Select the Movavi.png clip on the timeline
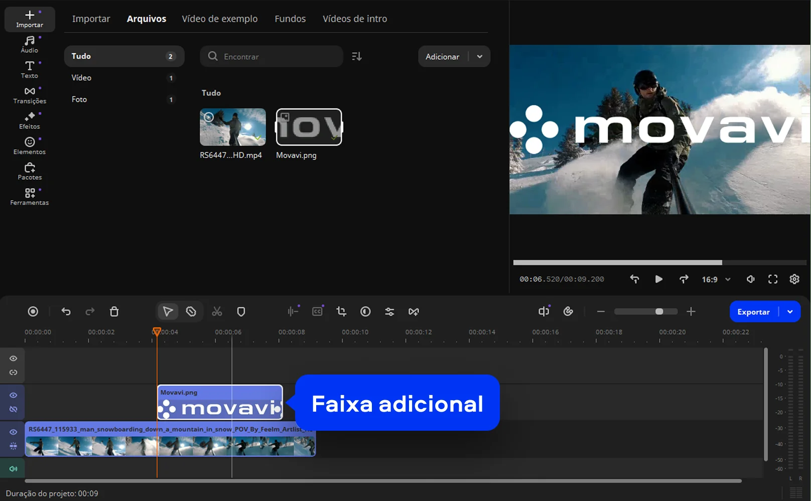Viewport: 811px width, 501px height. (x=220, y=403)
